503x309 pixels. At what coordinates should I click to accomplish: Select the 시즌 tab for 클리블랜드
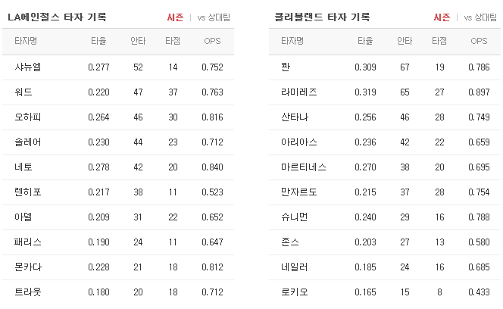(x=442, y=17)
